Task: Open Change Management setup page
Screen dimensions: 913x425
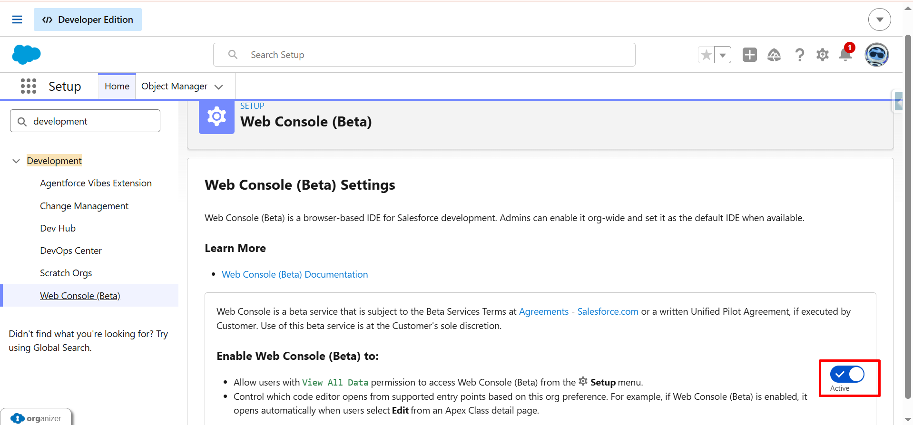Action: (84, 206)
